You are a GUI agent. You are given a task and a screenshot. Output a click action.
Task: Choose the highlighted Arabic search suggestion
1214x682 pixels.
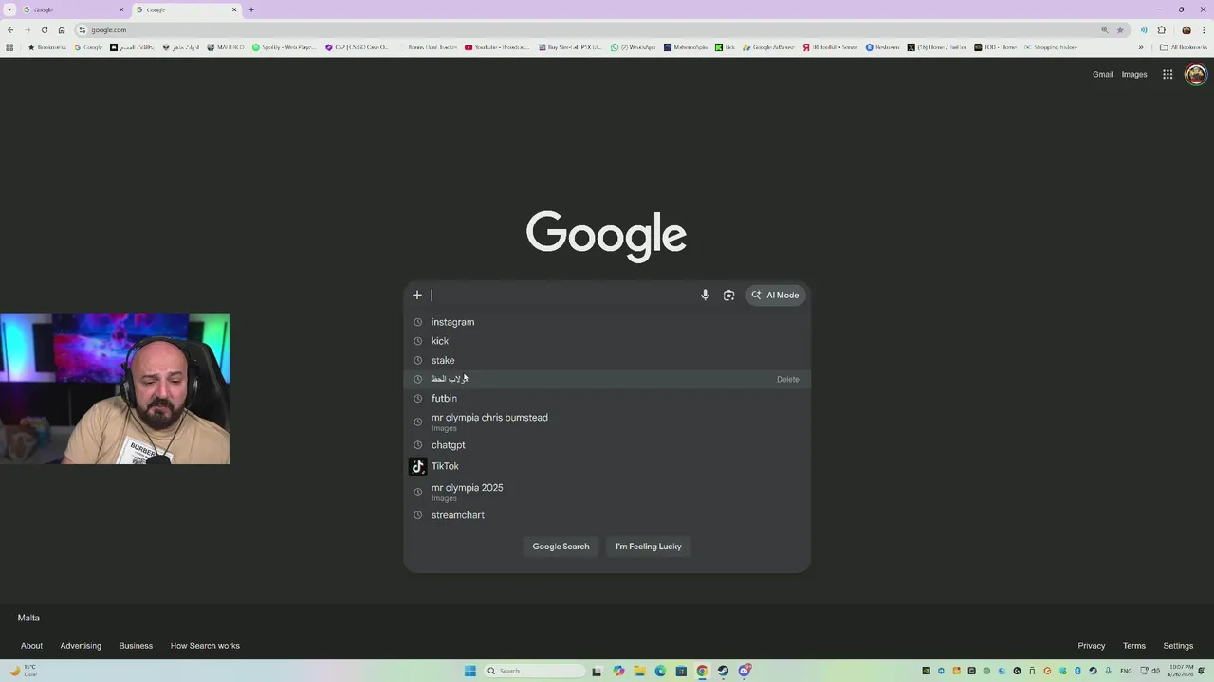(x=607, y=379)
